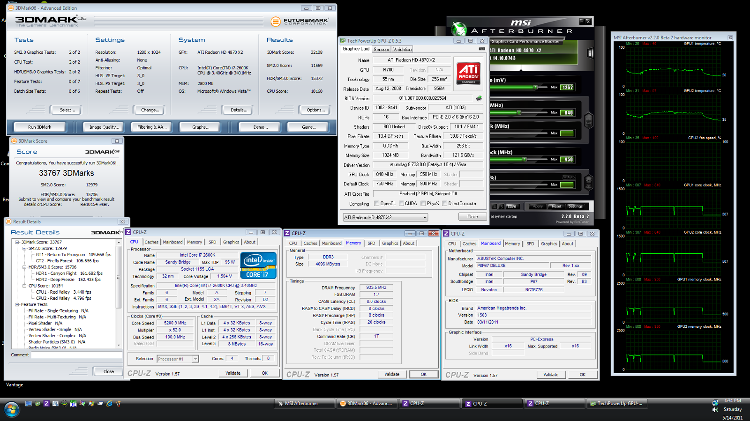
Task: Toggle the Afterburner clock Link button
Action: pos(589,121)
